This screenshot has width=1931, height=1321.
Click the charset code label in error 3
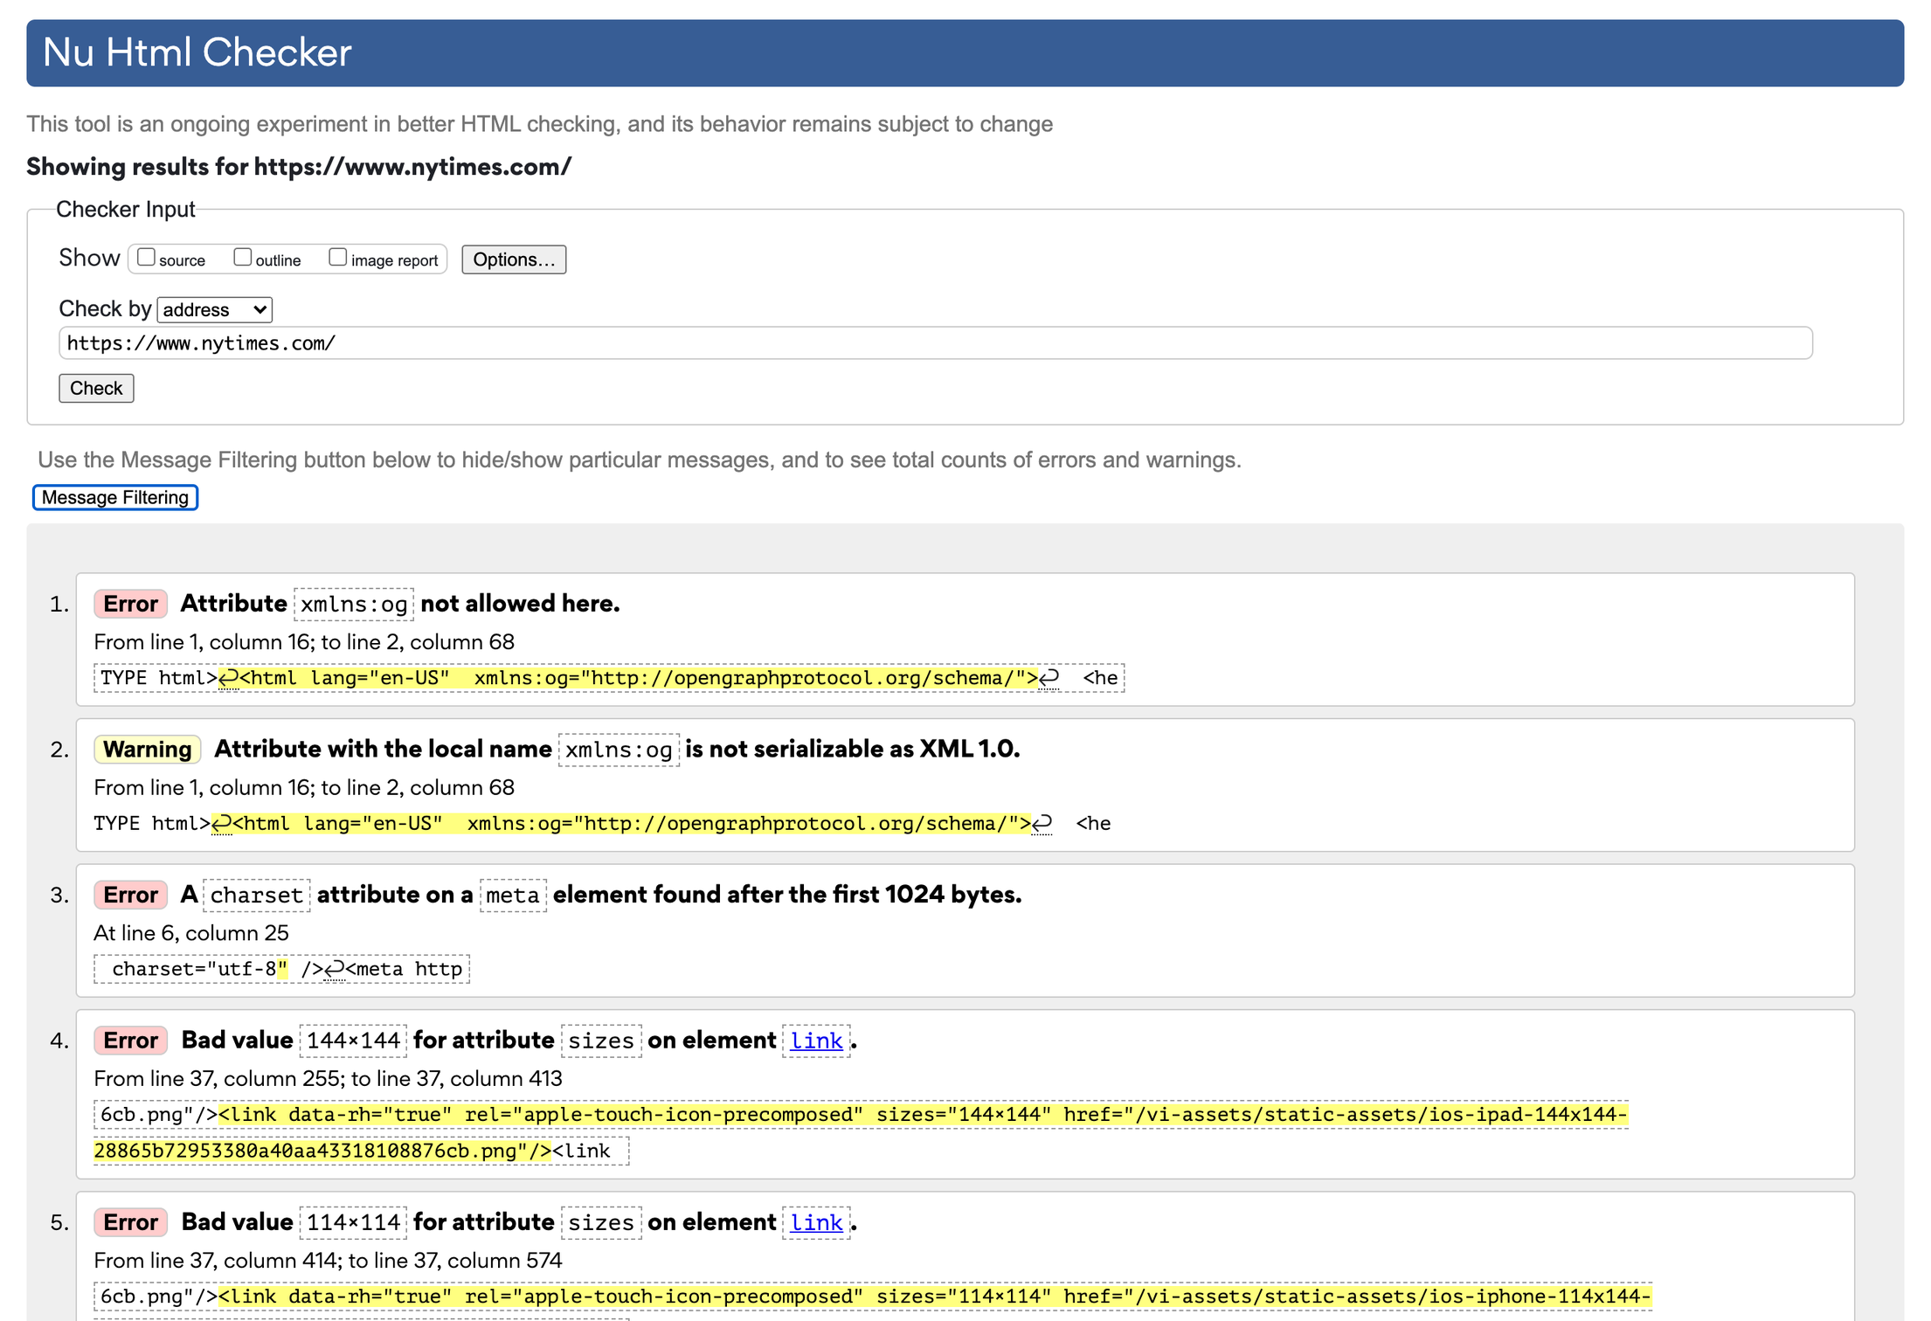tap(256, 896)
